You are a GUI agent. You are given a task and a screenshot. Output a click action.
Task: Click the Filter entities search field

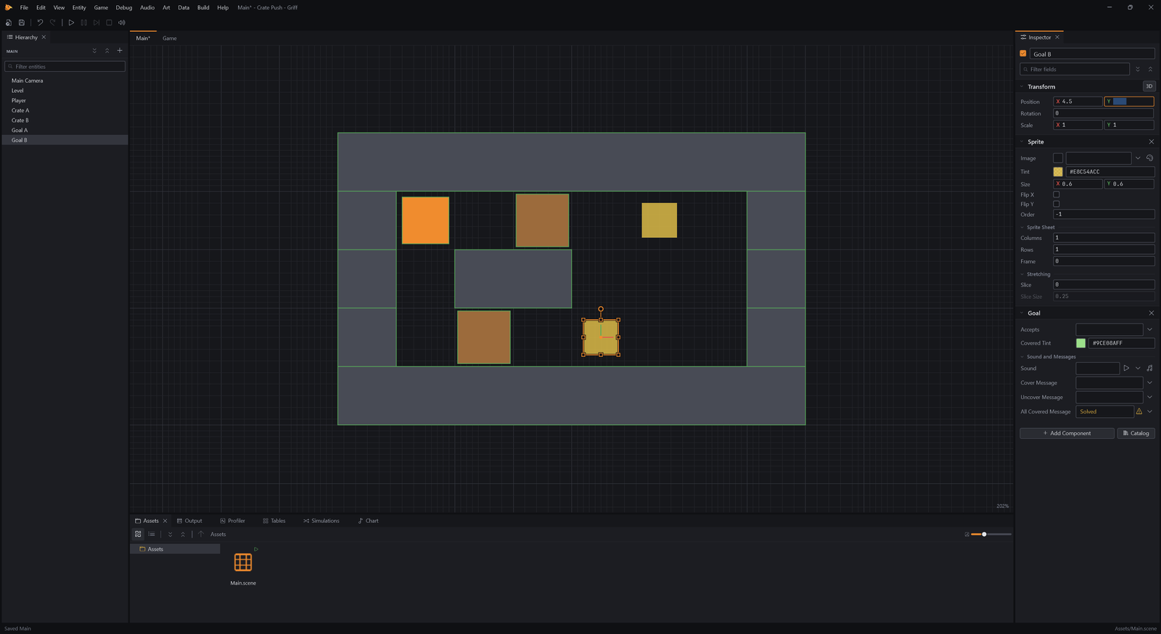[65, 66]
